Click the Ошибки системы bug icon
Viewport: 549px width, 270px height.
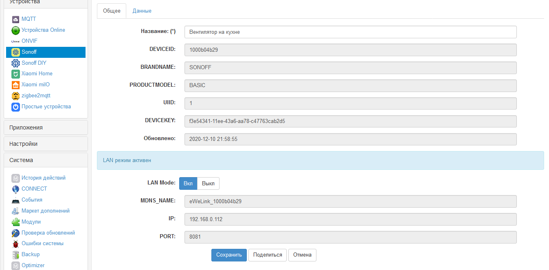[x=15, y=243]
